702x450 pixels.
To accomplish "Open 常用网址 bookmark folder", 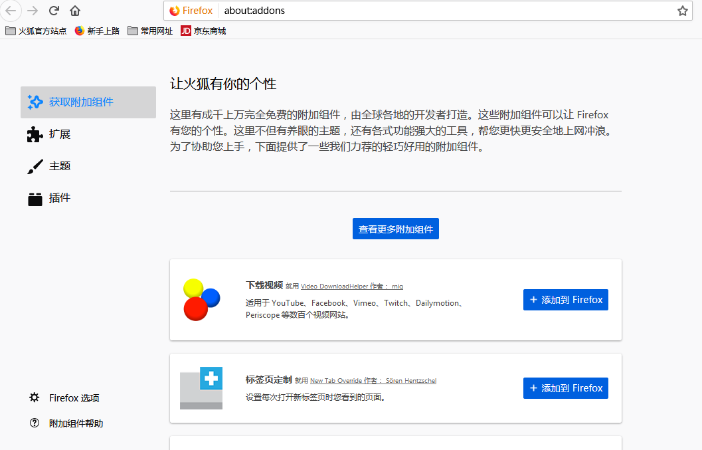I will 150,31.
